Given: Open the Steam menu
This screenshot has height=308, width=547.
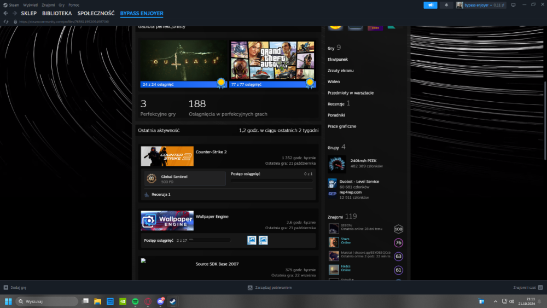Looking at the screenshot, I should click(11, 5).
